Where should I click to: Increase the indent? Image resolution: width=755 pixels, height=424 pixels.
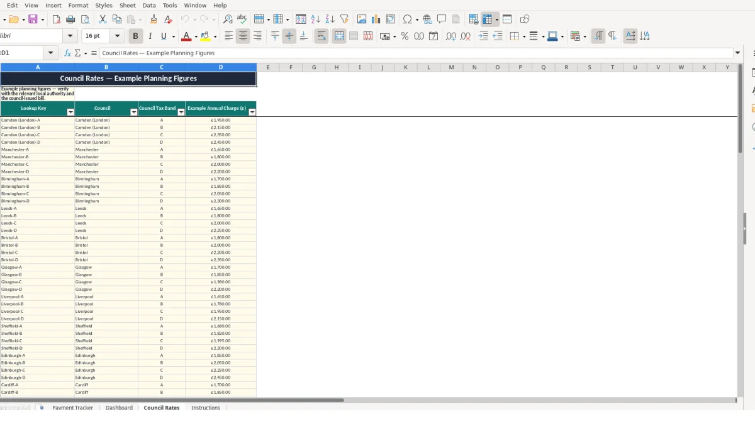point(483,36)
